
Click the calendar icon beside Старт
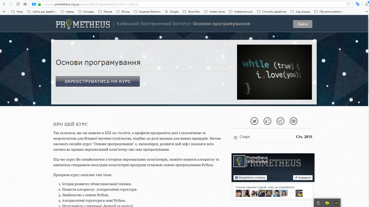click(x=236, y=138)
